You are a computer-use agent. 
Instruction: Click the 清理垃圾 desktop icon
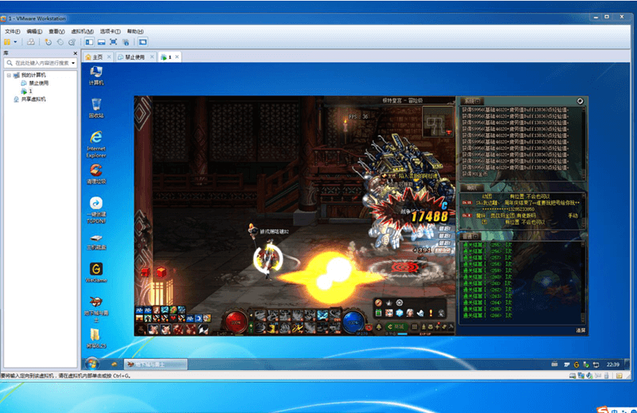96,174
